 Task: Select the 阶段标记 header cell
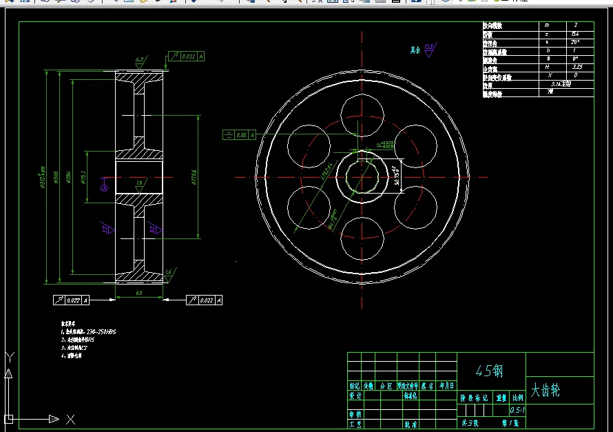coord(475,398)
